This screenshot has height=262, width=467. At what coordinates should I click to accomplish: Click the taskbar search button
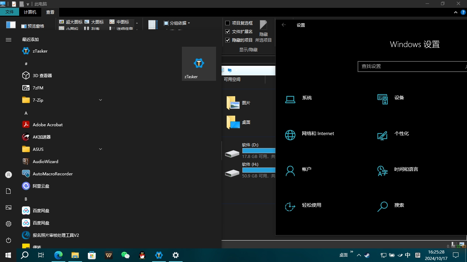(25, 255)
